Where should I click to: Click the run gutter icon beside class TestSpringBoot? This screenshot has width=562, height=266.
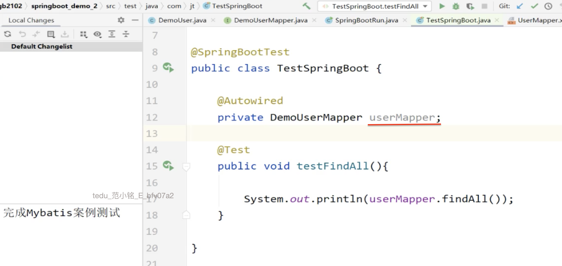pos(168,67)
